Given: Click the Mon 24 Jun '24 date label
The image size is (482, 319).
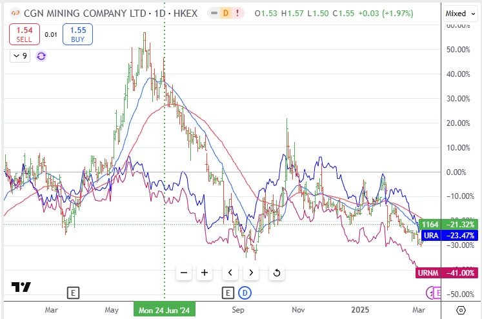Looking at the screenshot, I should click(165, 310).
